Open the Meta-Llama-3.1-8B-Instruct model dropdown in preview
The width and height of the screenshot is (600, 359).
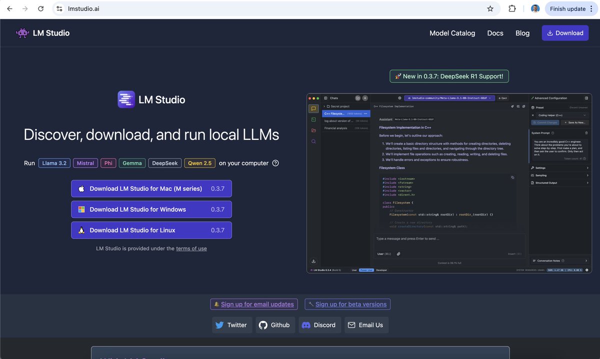449,98
